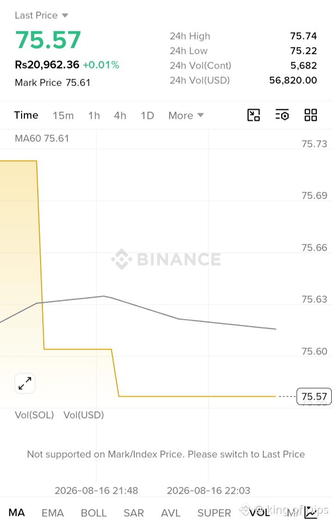
Task: Open the chart shrink/picture-in-picture icon
Action: [254, 115]
